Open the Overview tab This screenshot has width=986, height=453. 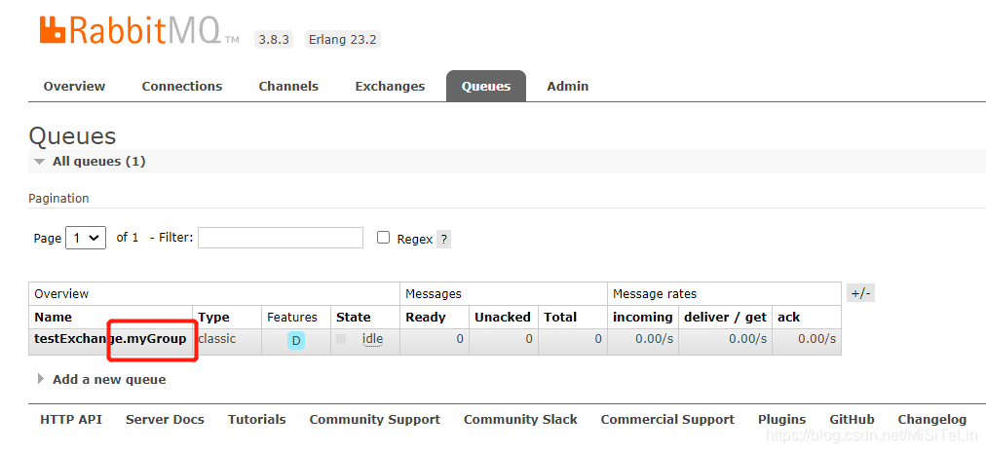(74, 86)
